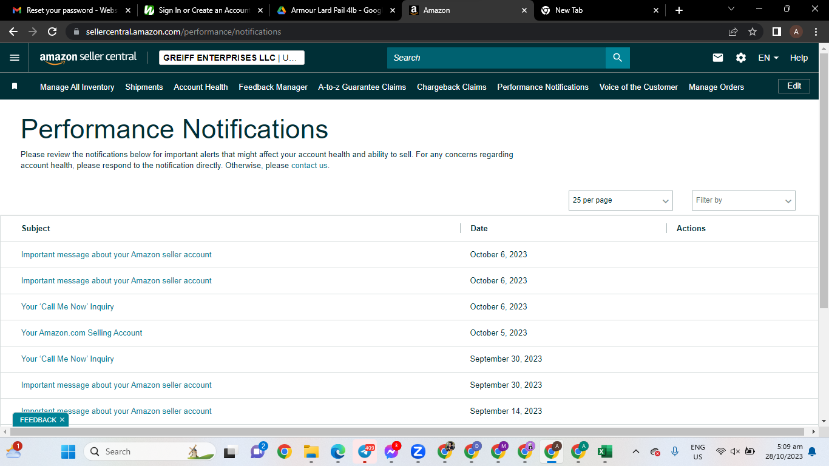The image size is (829, 466).
Task: Open the Help link in the header
Action: 799,58
